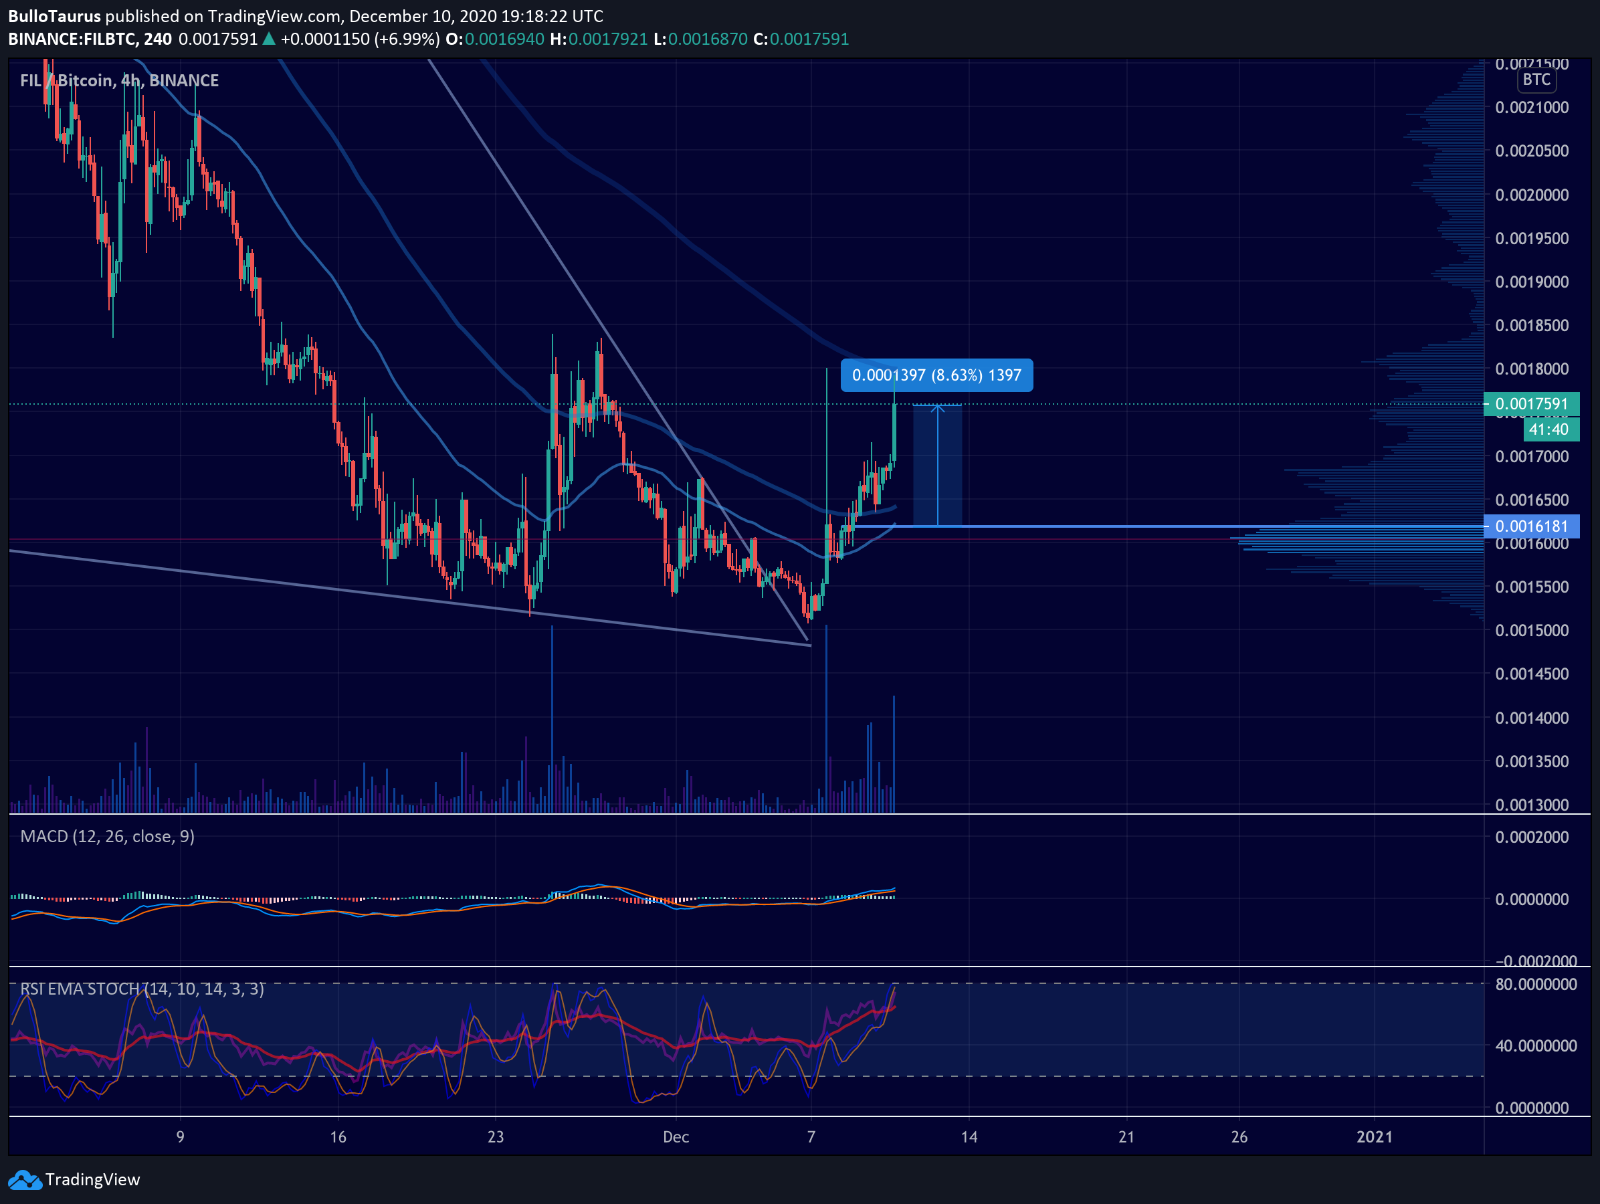This screenshot has height=1204, width=1600.
Task: Click the 0.0000000 MACD zero axis label
Action: pyautogui.click(x=1532, y=900)
